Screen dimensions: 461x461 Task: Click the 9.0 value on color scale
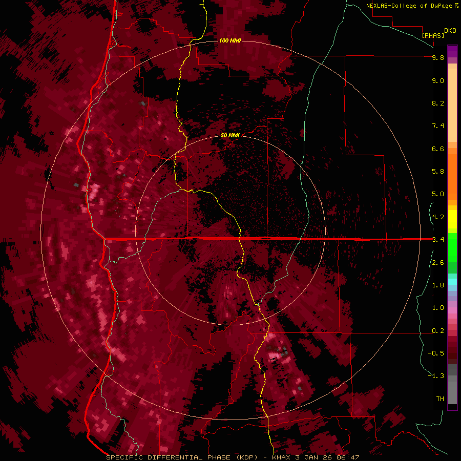coord(438,80)
